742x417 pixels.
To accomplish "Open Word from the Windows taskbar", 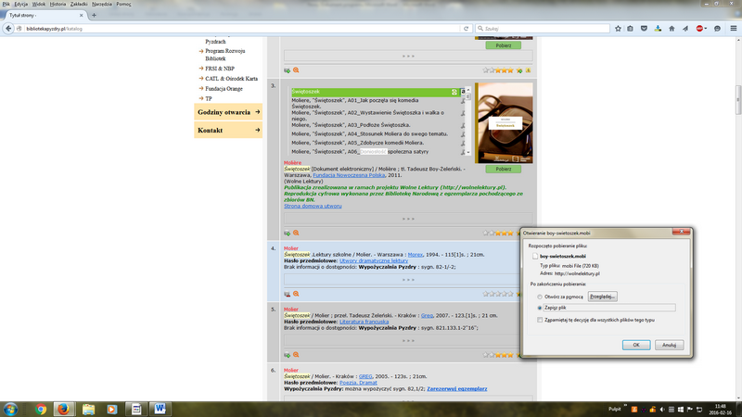I will click(x=160, y=408).
